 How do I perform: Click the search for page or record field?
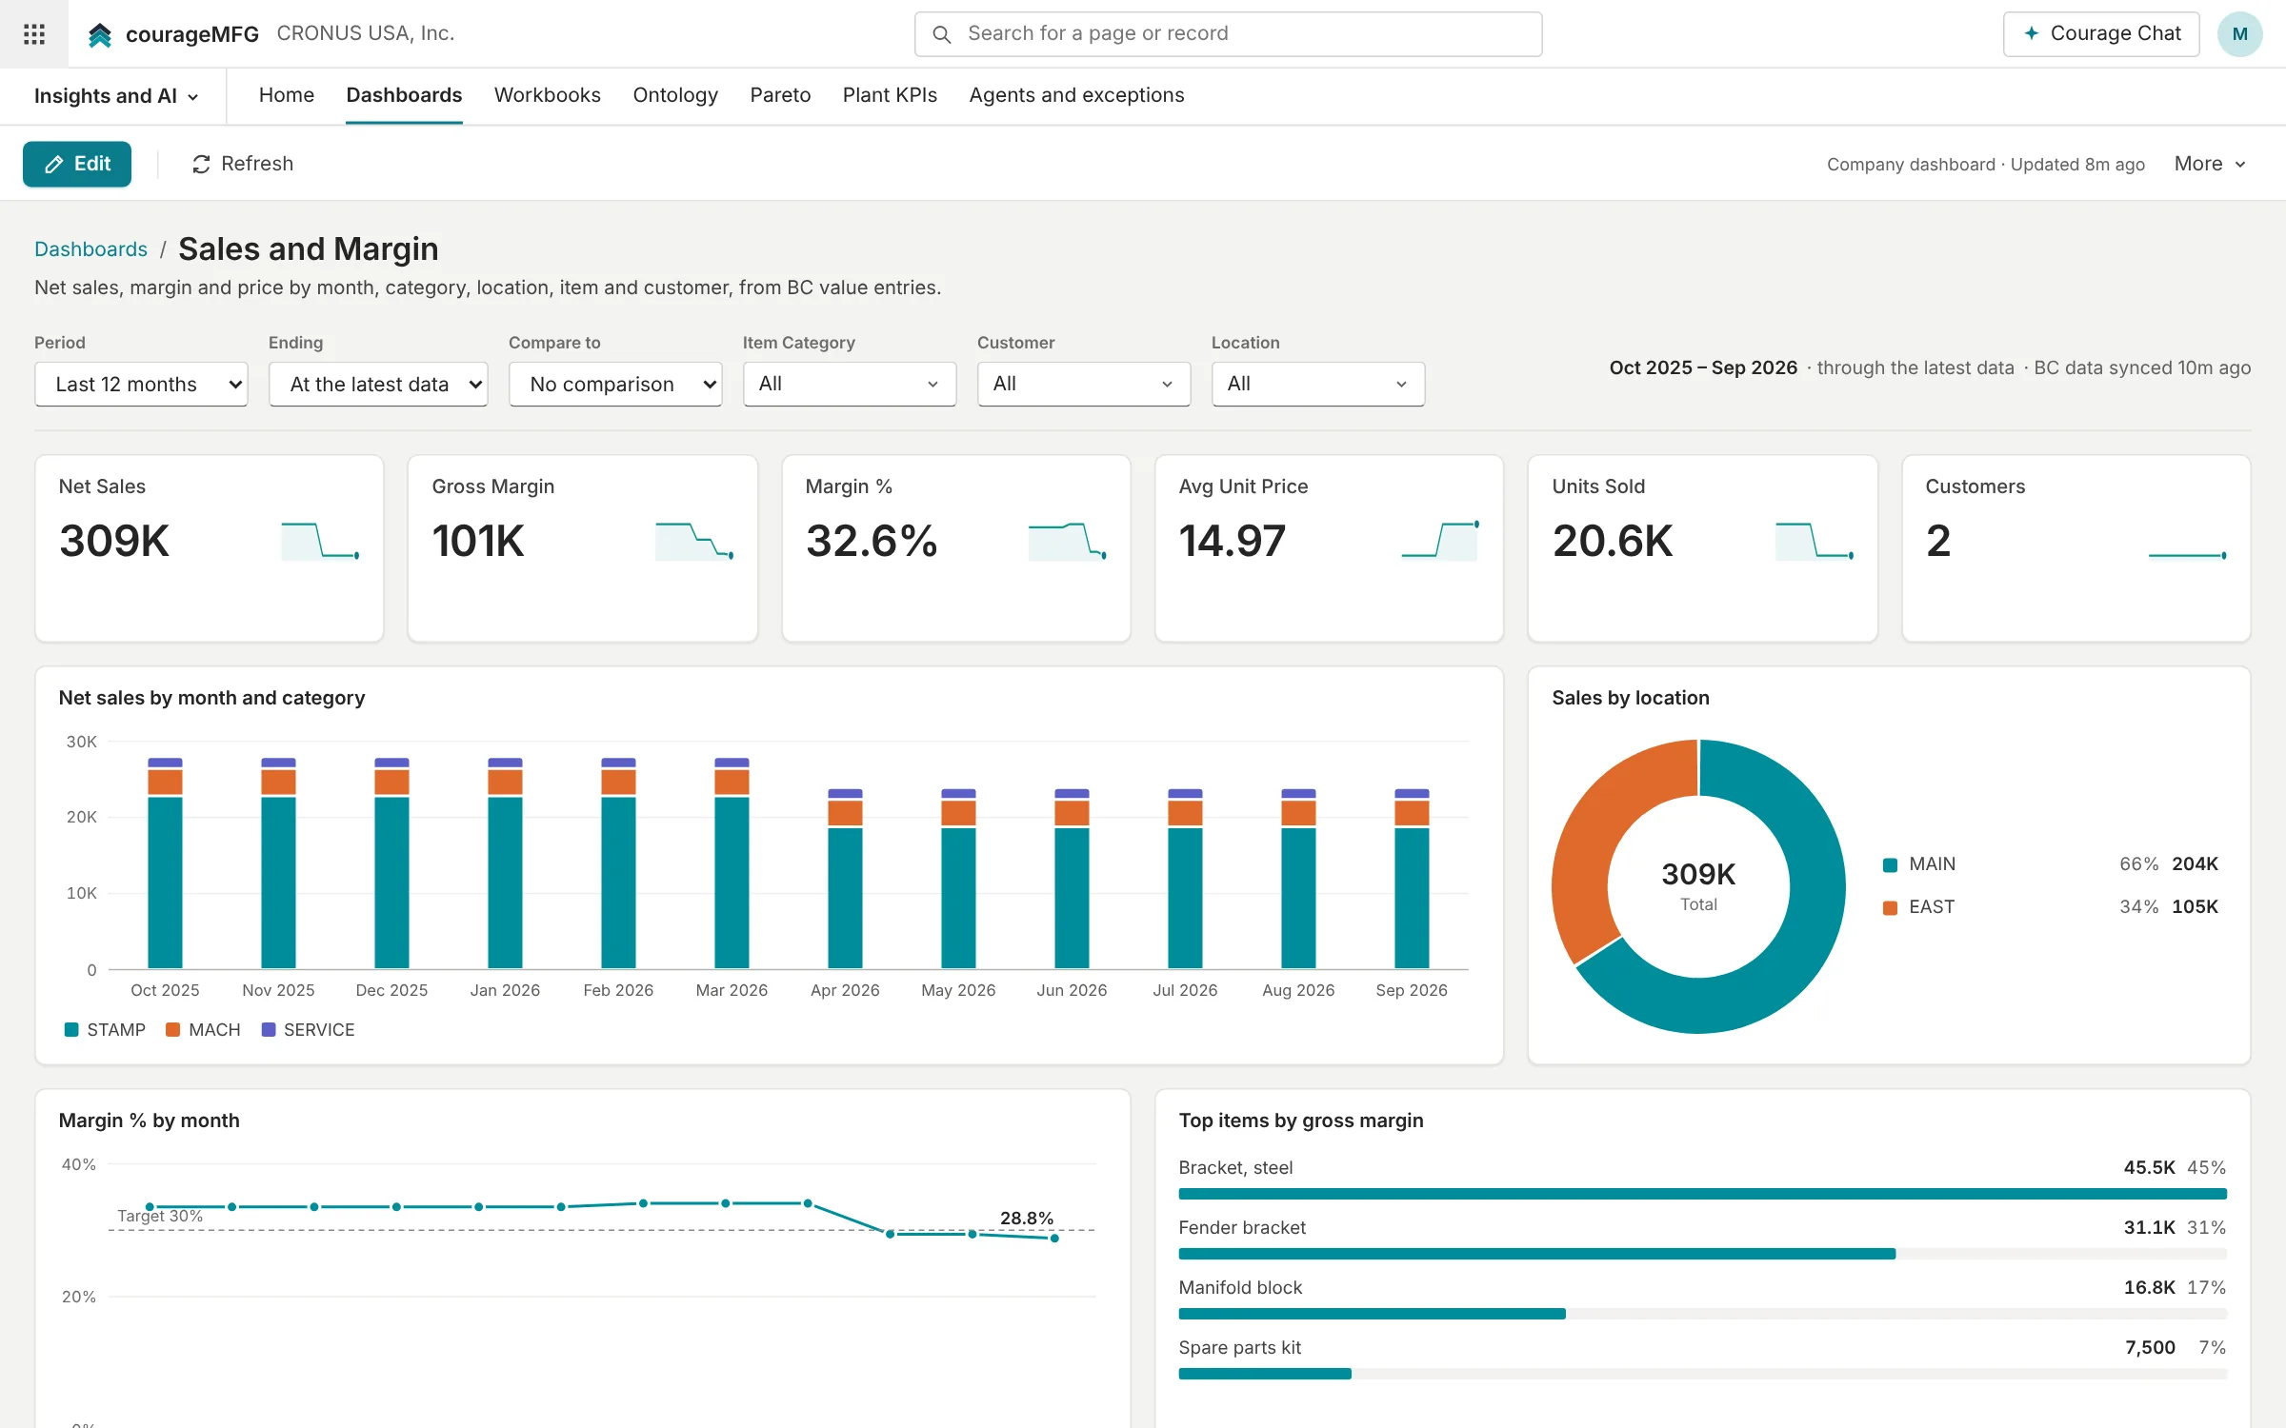point(1228,34)
